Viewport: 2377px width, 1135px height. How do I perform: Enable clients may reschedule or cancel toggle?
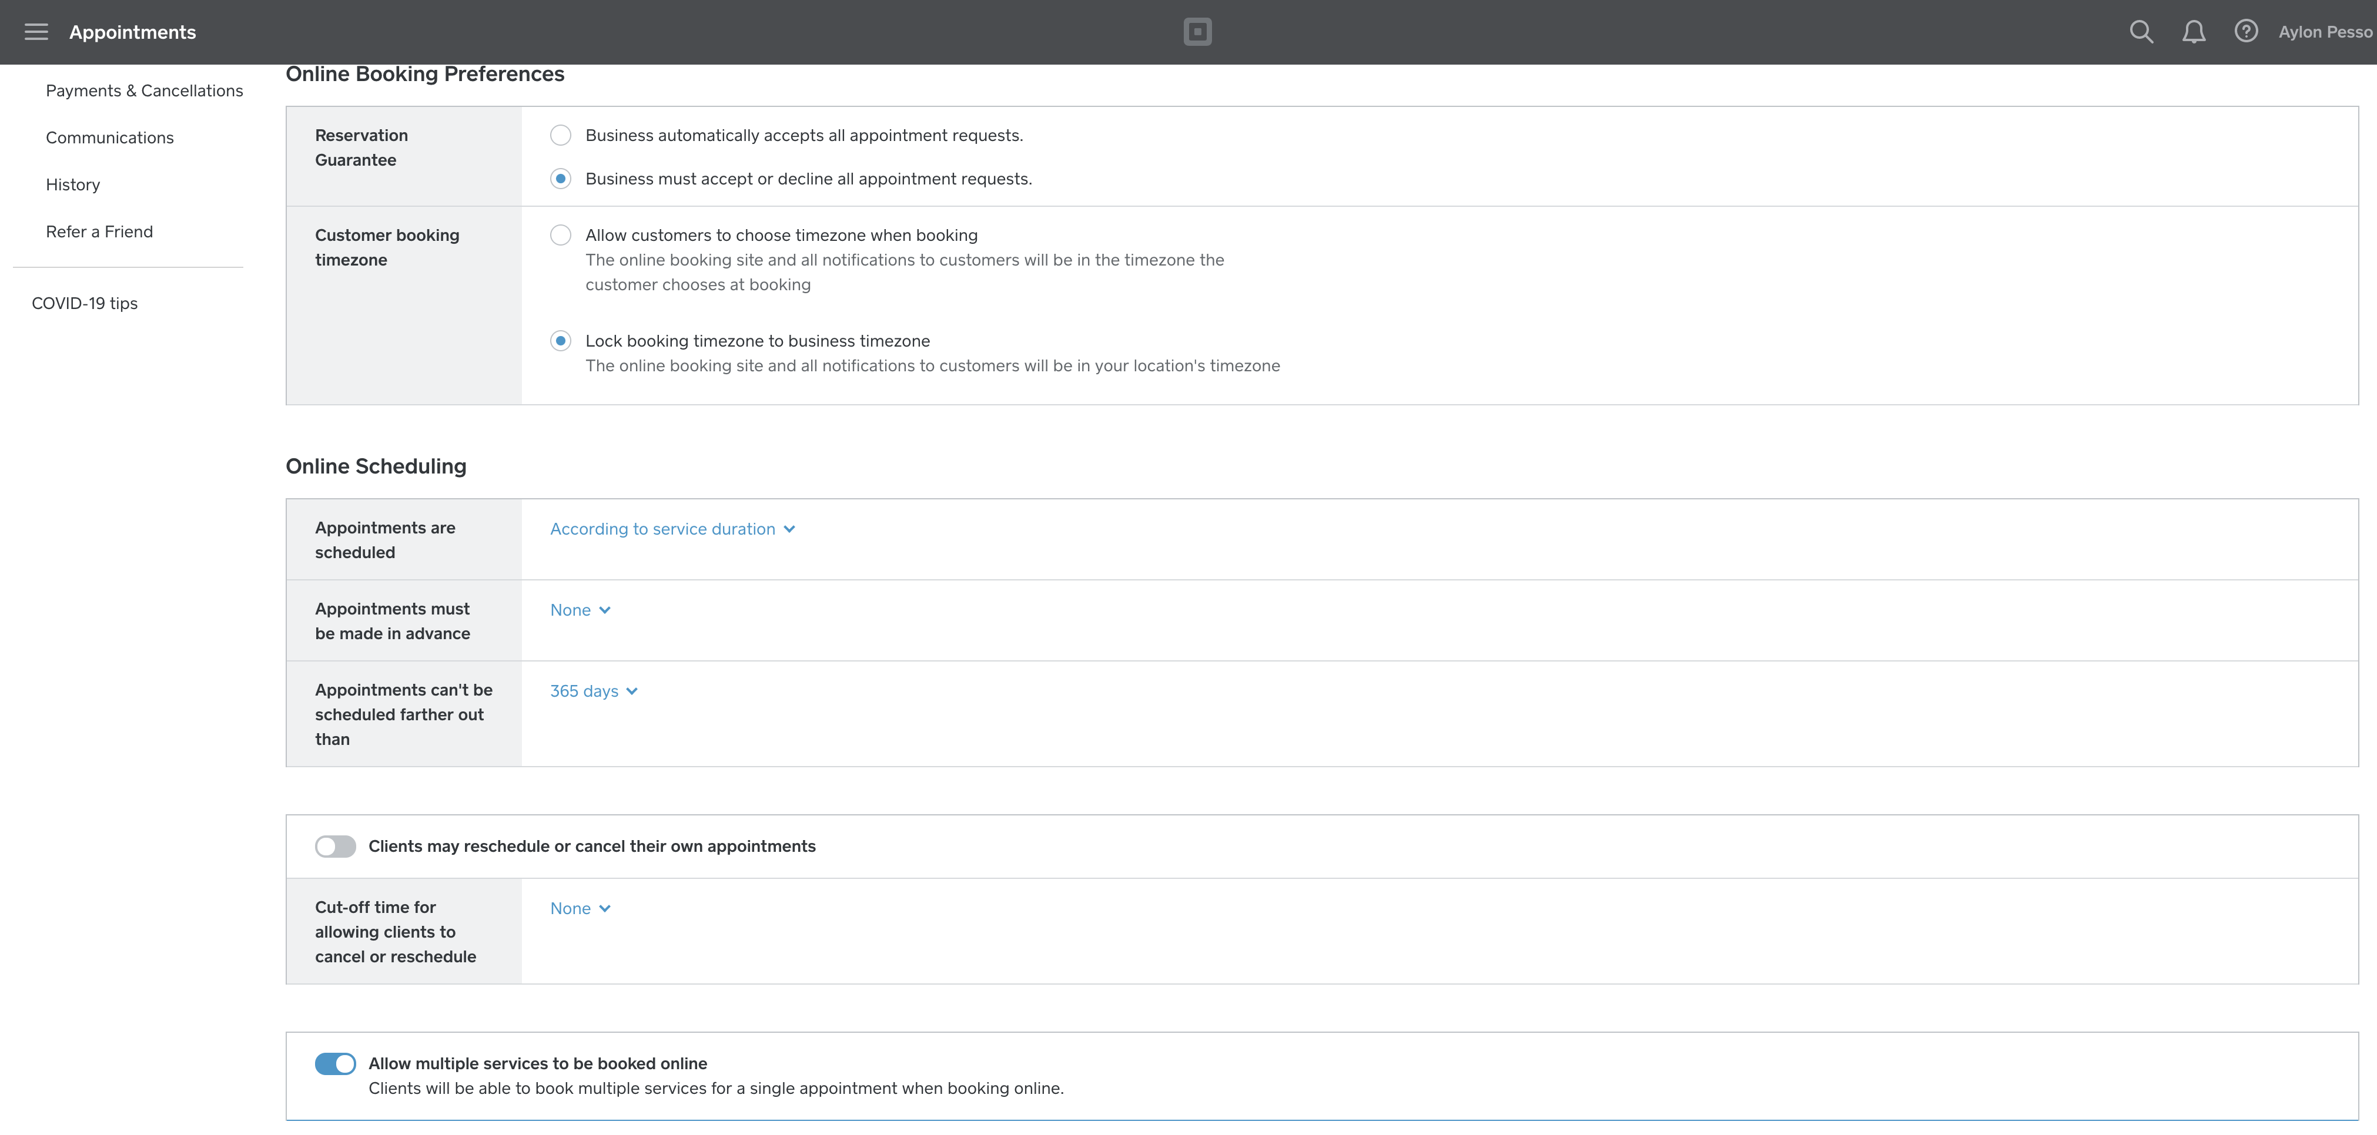pos(335,847)
